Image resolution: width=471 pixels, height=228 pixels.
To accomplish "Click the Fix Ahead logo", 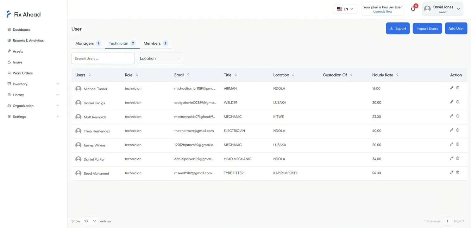I will pyautogui.click(x=23, y=14).
